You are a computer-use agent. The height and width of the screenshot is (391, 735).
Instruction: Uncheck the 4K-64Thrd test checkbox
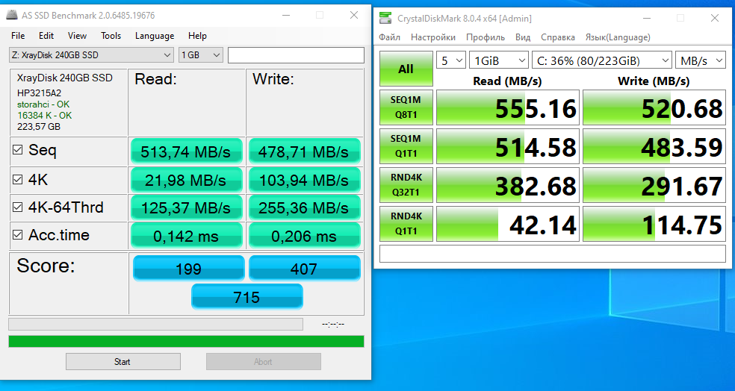coord(18,207)
